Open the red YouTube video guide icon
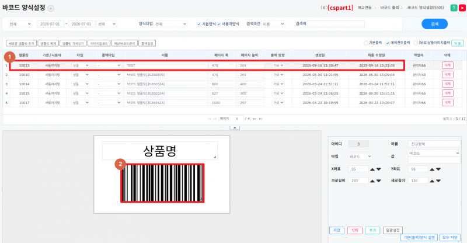 click(462, 8)
